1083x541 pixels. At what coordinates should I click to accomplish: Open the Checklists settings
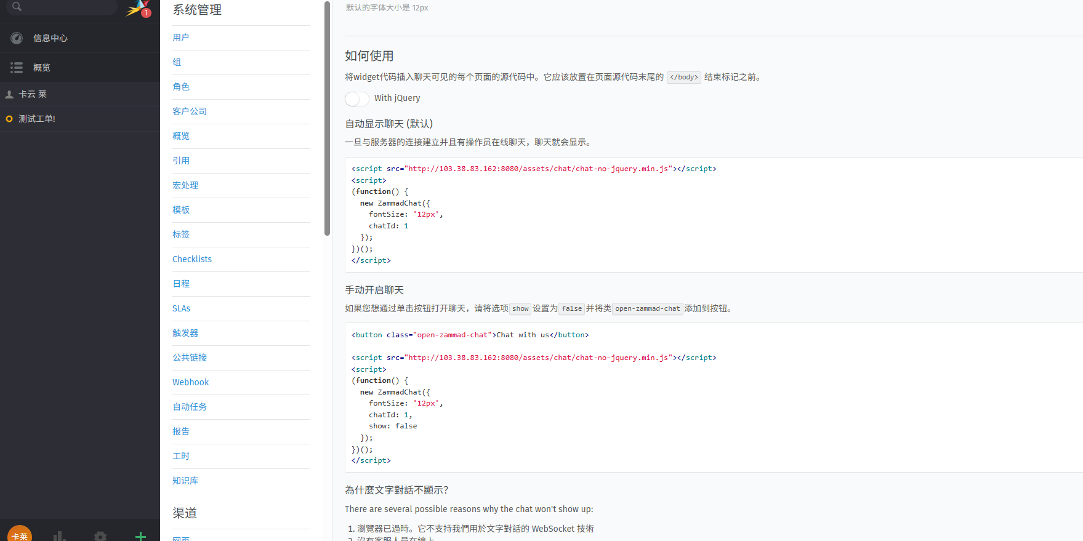tap(192, 259)
